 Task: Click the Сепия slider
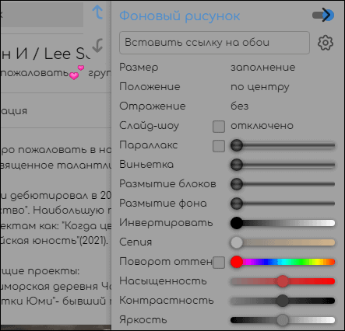click(283, 242)
